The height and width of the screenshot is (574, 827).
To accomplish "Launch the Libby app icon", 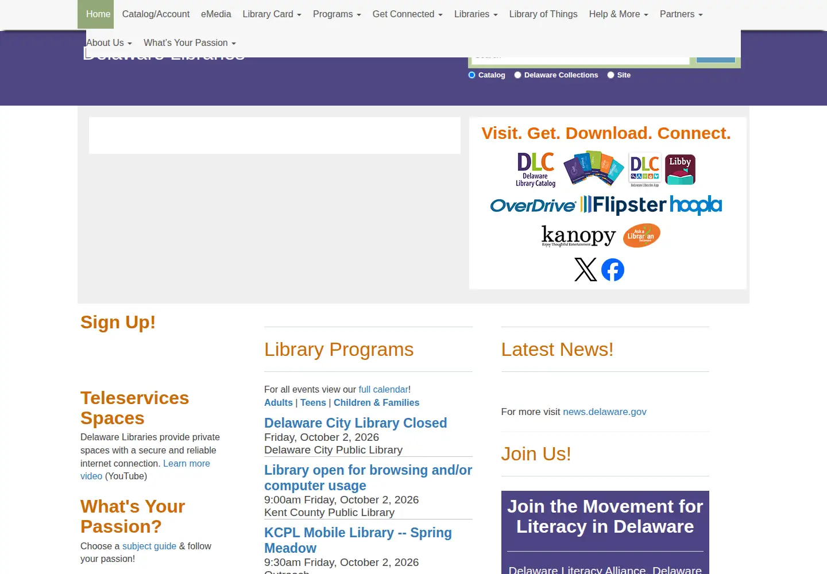I will 680,169.
